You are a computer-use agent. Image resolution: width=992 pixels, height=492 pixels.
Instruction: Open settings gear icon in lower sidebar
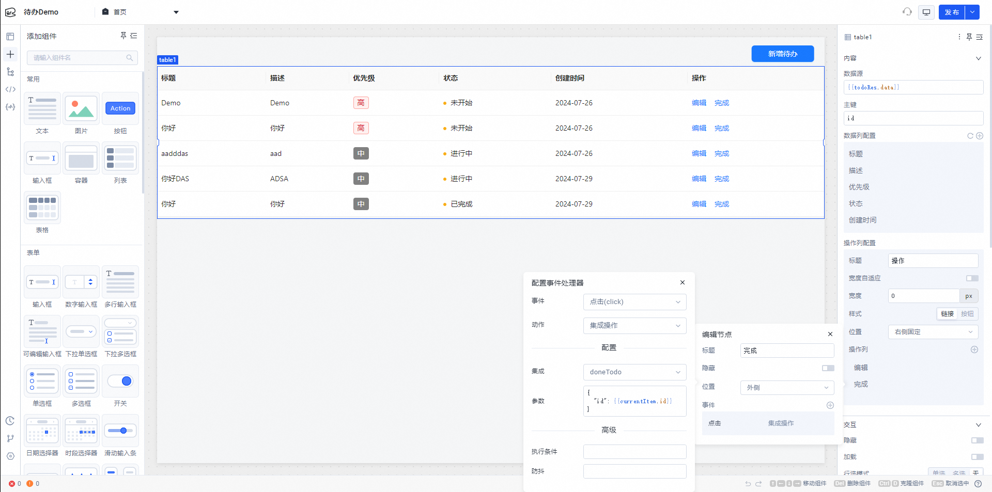coord(10,456)
